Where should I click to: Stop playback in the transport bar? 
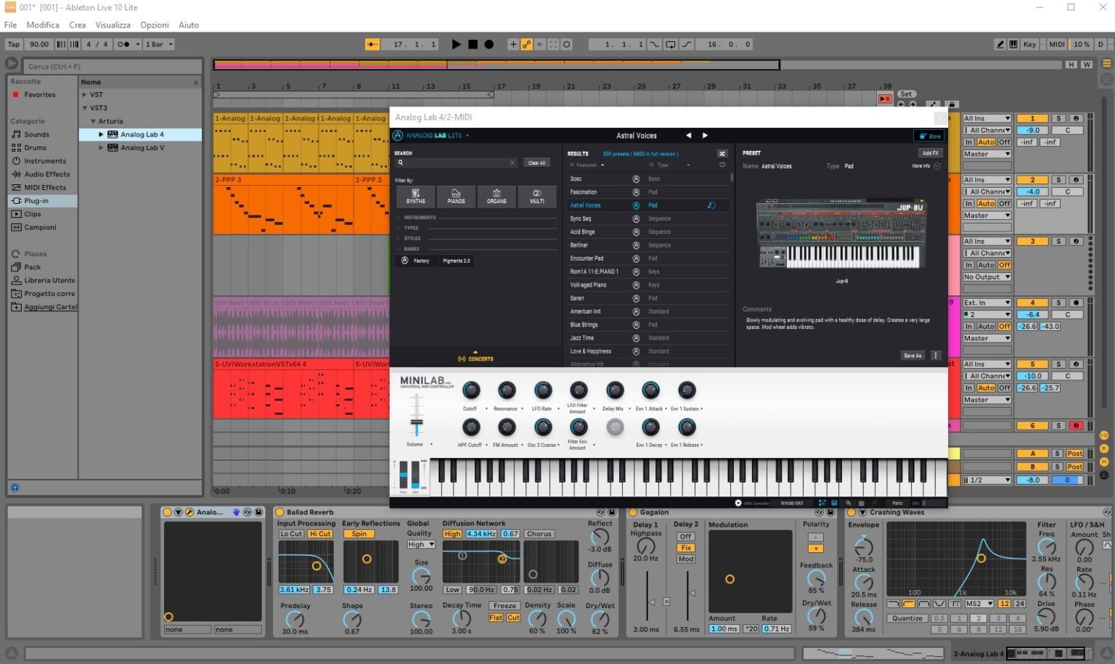tap(473, 44)
